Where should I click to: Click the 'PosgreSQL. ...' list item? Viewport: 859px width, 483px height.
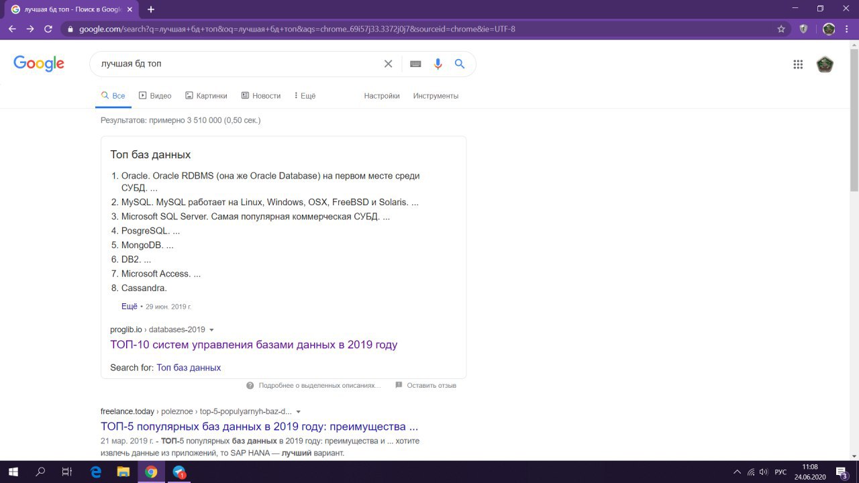pos(150,231)
